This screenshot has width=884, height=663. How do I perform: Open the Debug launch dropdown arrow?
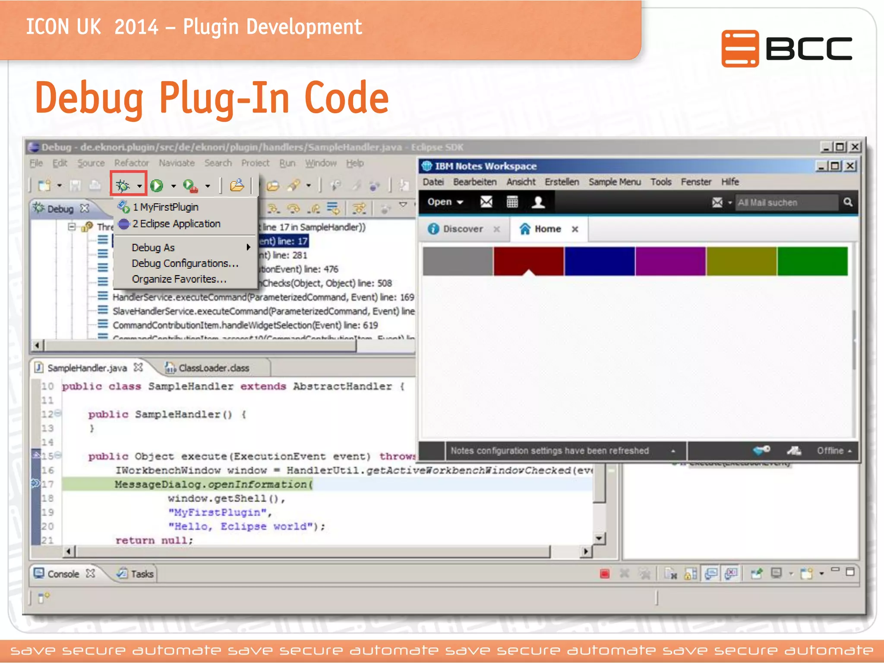tap(139, 186)
